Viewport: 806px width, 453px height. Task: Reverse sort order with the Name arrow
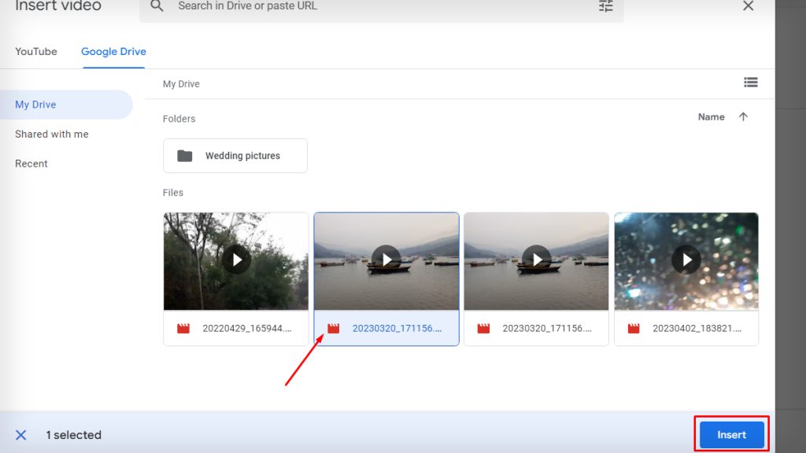pos(744,116)
